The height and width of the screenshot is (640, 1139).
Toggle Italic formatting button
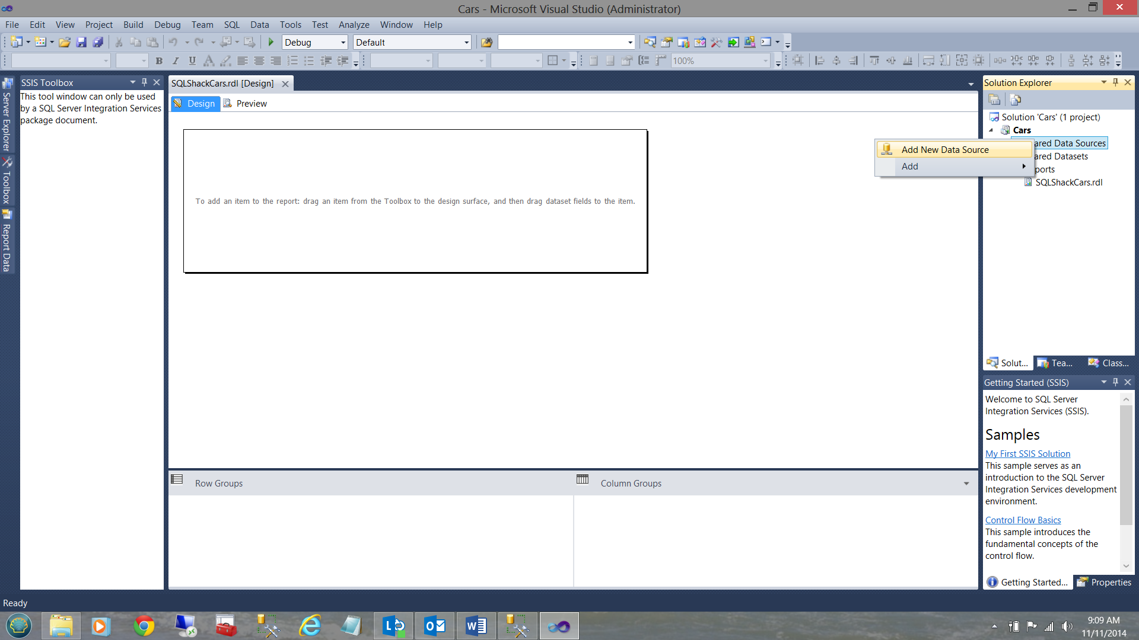175,60
